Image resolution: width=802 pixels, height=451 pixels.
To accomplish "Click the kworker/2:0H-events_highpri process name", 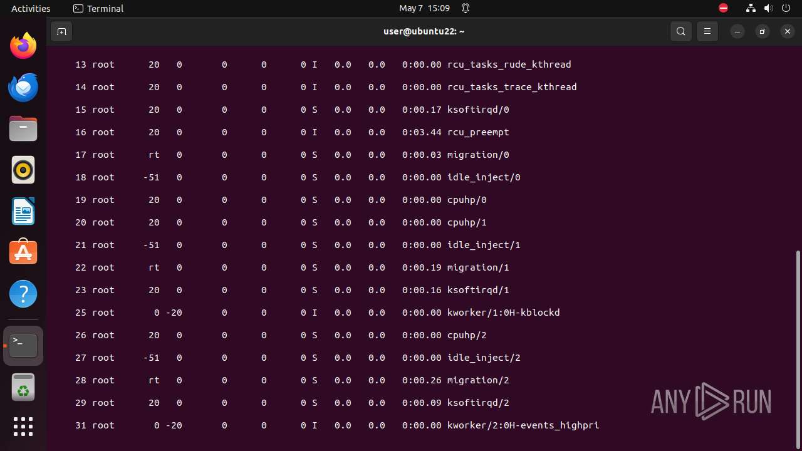I will pyautogui.click(x=523, y=425).
